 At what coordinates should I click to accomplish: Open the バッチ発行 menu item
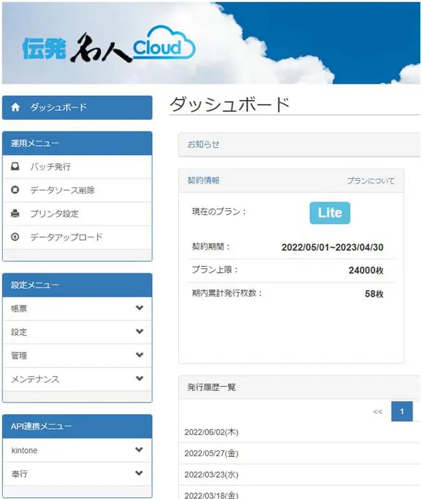pyautogui.click(x=77, y=167)
